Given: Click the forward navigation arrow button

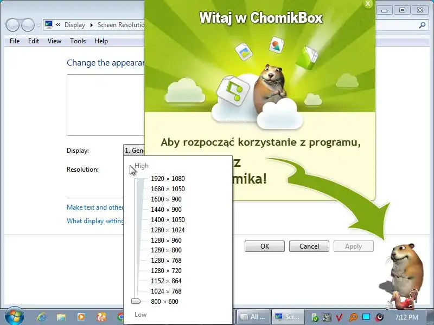Looking at the screenshot, I should click(28, 25).
